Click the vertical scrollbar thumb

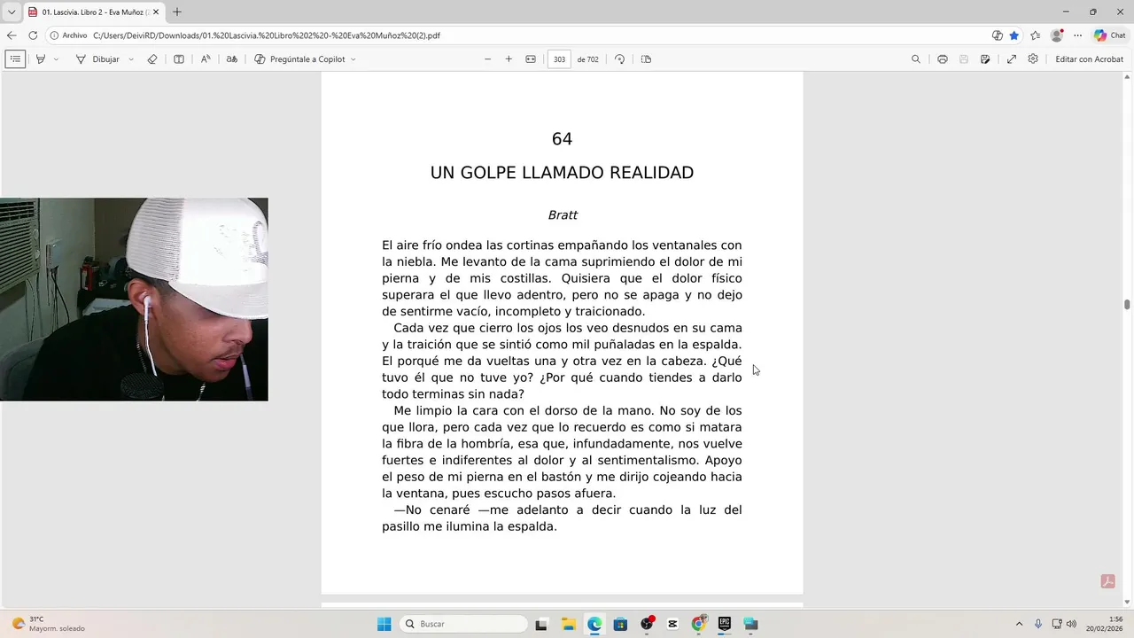coord(1127,304)
